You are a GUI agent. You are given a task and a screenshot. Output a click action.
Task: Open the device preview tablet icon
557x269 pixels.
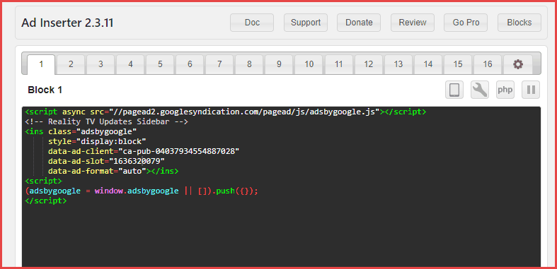454,90
